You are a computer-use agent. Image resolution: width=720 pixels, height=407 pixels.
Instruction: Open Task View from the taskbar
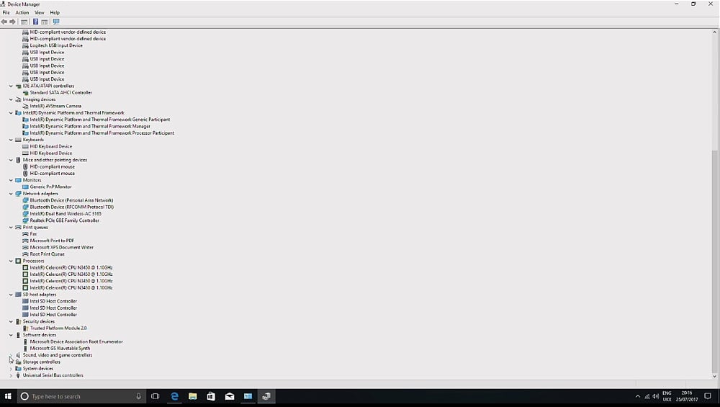click(156, 396)
